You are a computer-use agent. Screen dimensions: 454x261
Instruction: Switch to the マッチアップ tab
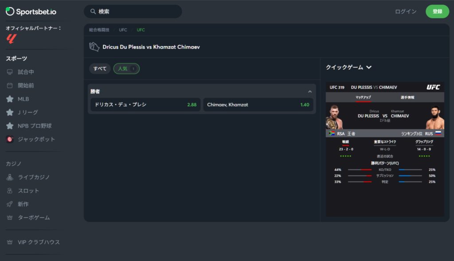tap(363, 98)
